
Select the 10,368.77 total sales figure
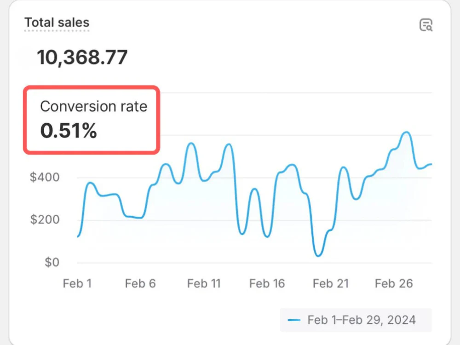pyautogui.click(x=82, y=58)
